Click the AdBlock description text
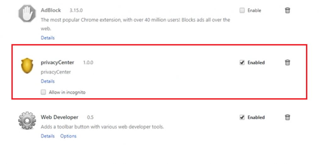Screen dimensions: 322x164 [x=135, y=20]
